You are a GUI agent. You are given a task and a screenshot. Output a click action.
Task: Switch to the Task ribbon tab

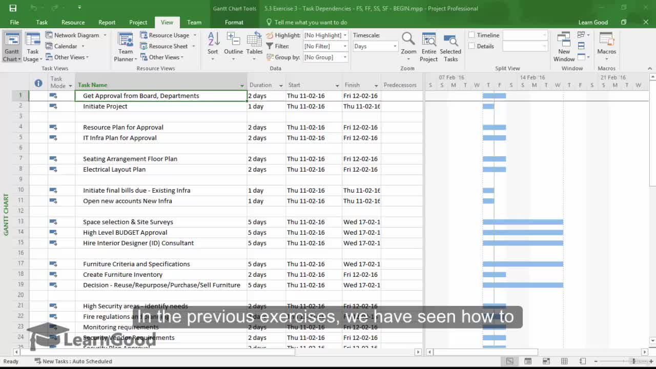[x=42, y=23]
